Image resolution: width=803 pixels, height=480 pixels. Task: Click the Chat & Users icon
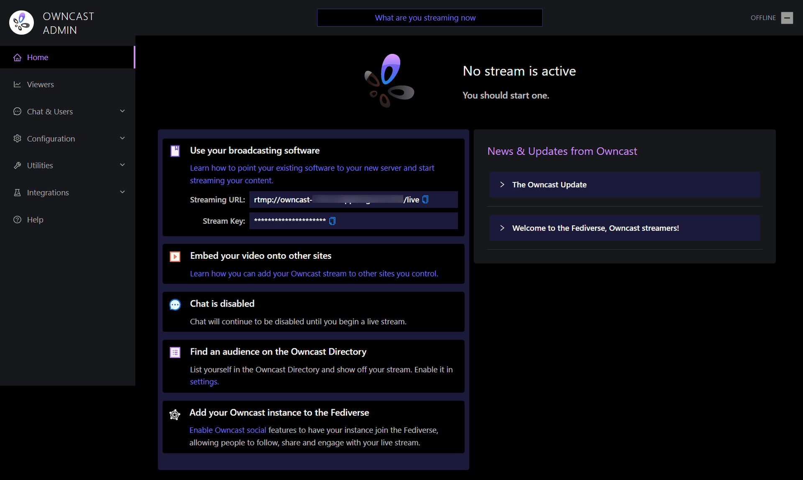pyautogui.click(x=17, y=111)
